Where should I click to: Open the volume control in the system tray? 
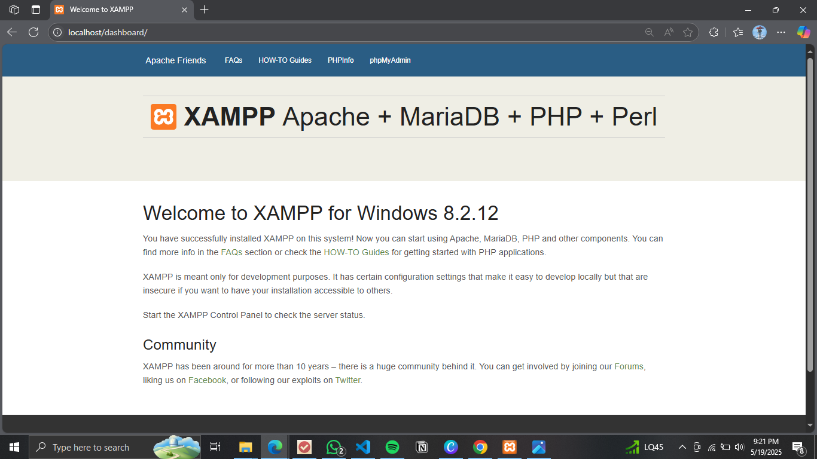[738, 447]
